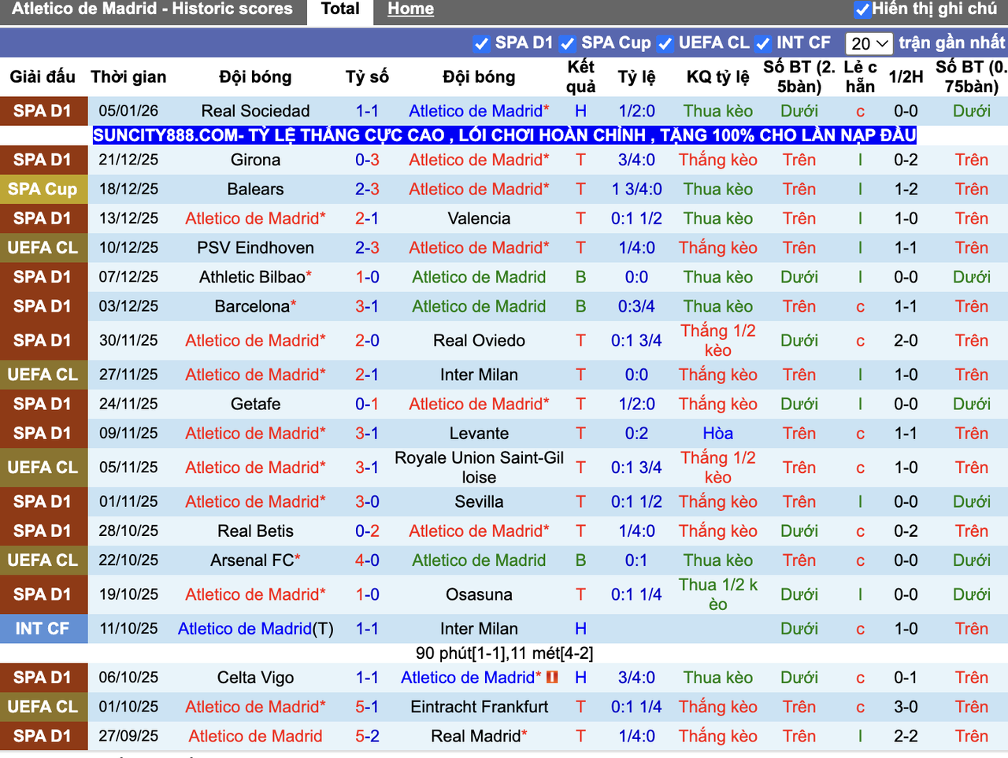1008x758 pixels.
Task: Click the Thua 1/2 kèo result for Osasuna
Action: (717, 595)
